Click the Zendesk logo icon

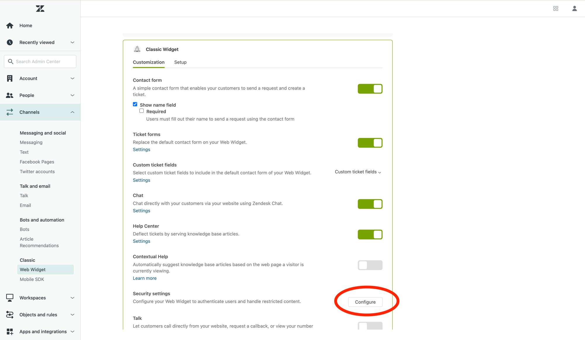pyautogui.click(x=40, y=8)
